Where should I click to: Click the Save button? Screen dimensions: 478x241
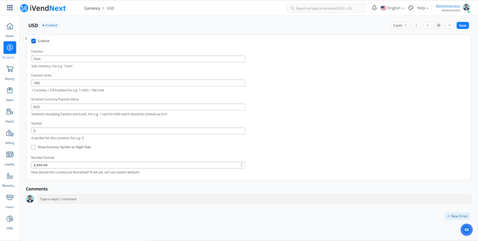point(462,26)
